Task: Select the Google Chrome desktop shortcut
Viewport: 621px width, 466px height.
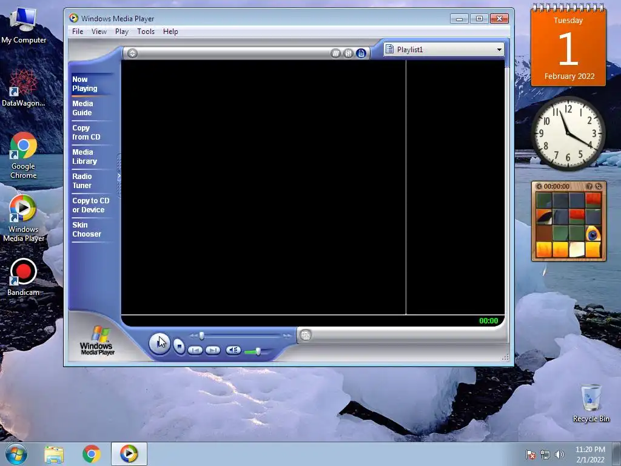Action: click(x=24, y=155)
